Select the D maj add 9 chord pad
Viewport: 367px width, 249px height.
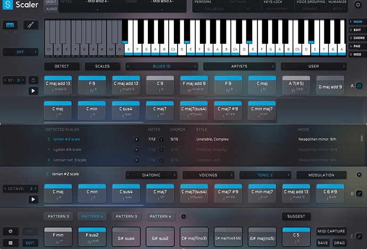click(x=330, y=85)
